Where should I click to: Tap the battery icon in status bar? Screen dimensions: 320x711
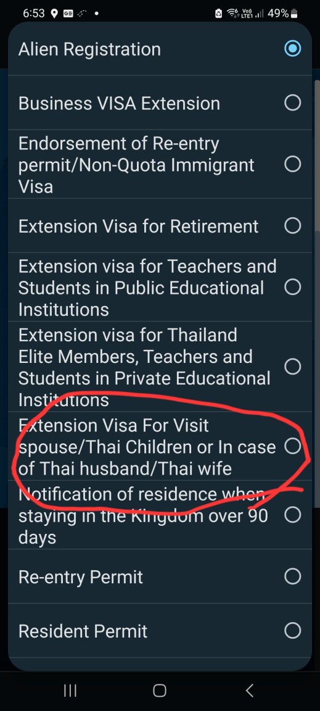pyautogui.click(x=293, y=13)
